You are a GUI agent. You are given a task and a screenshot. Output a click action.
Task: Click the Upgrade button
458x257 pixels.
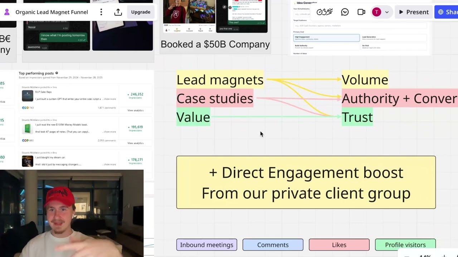[x=141, y=12]
